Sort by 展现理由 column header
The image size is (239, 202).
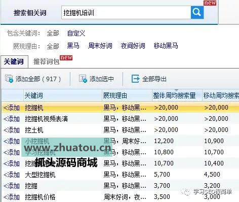click(127, 95)
